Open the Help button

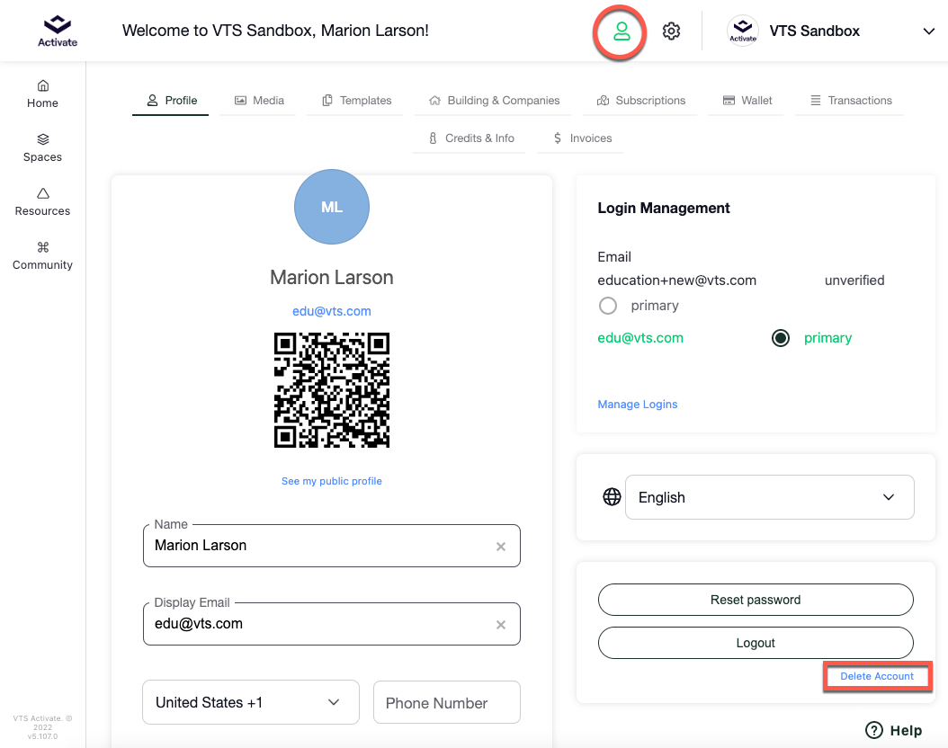tap(894, 730)
